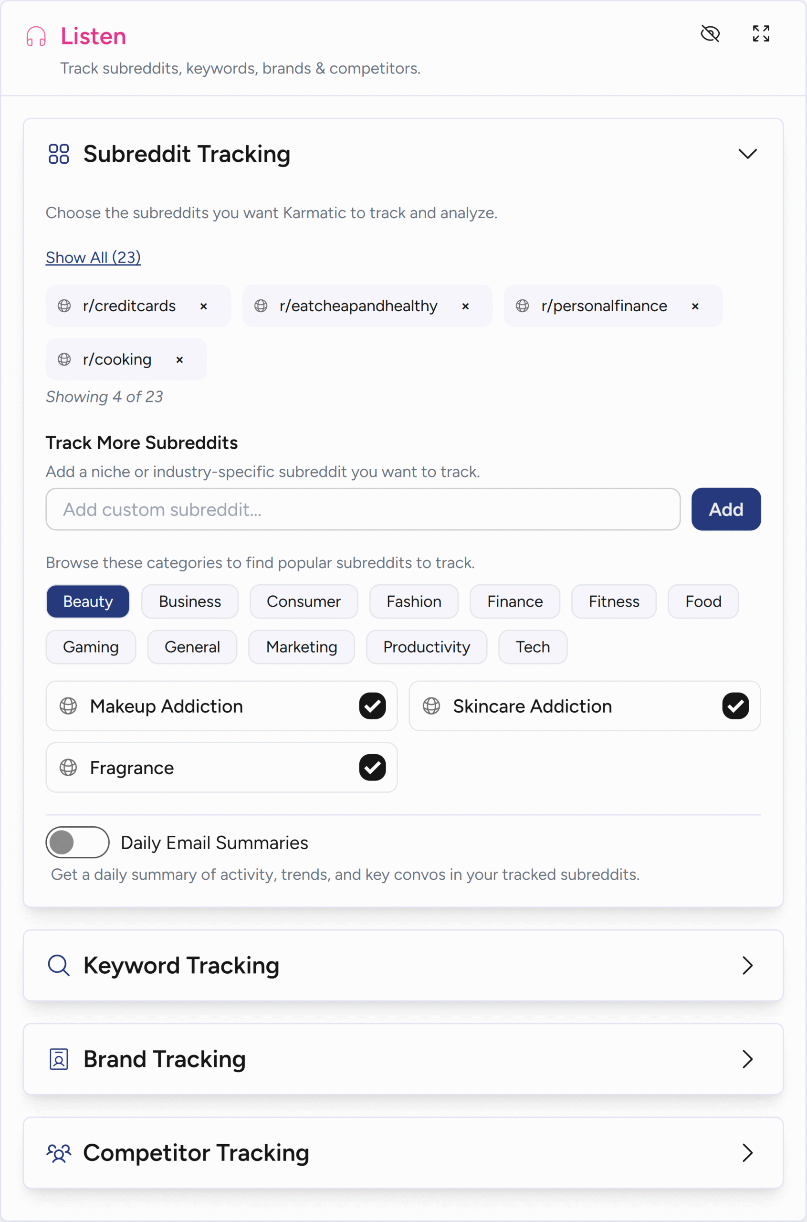Uncheck the Skincare Addiction checkbox

(735, 706)
